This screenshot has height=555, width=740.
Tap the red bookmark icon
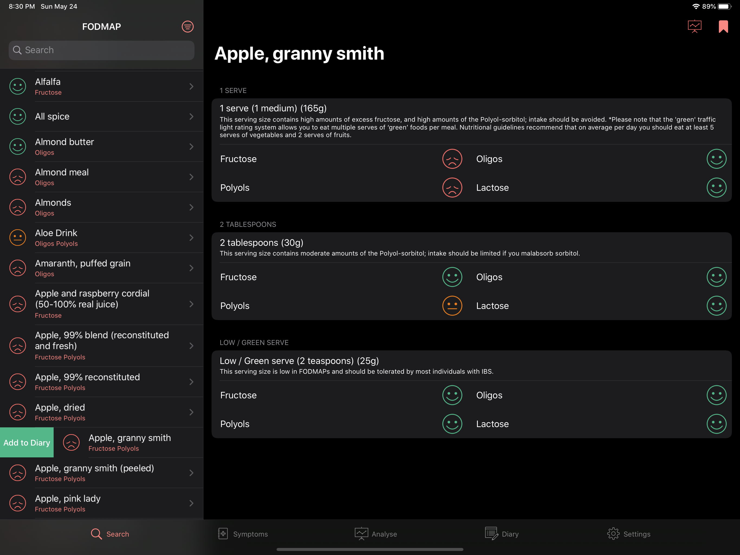(723, 27)
